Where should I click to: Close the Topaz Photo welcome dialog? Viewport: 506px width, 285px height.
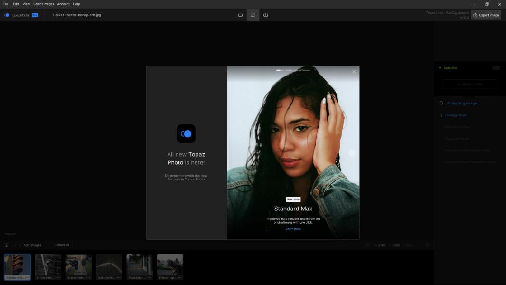tap(354, 72)
